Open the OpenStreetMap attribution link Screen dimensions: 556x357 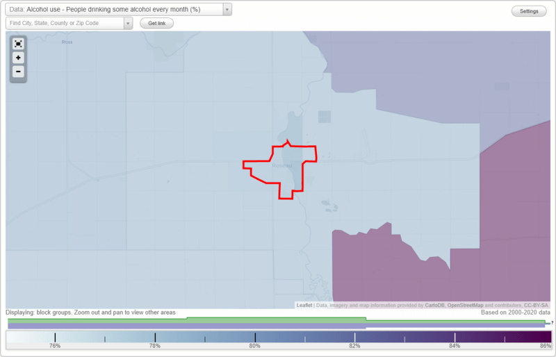tap(465, 305)
